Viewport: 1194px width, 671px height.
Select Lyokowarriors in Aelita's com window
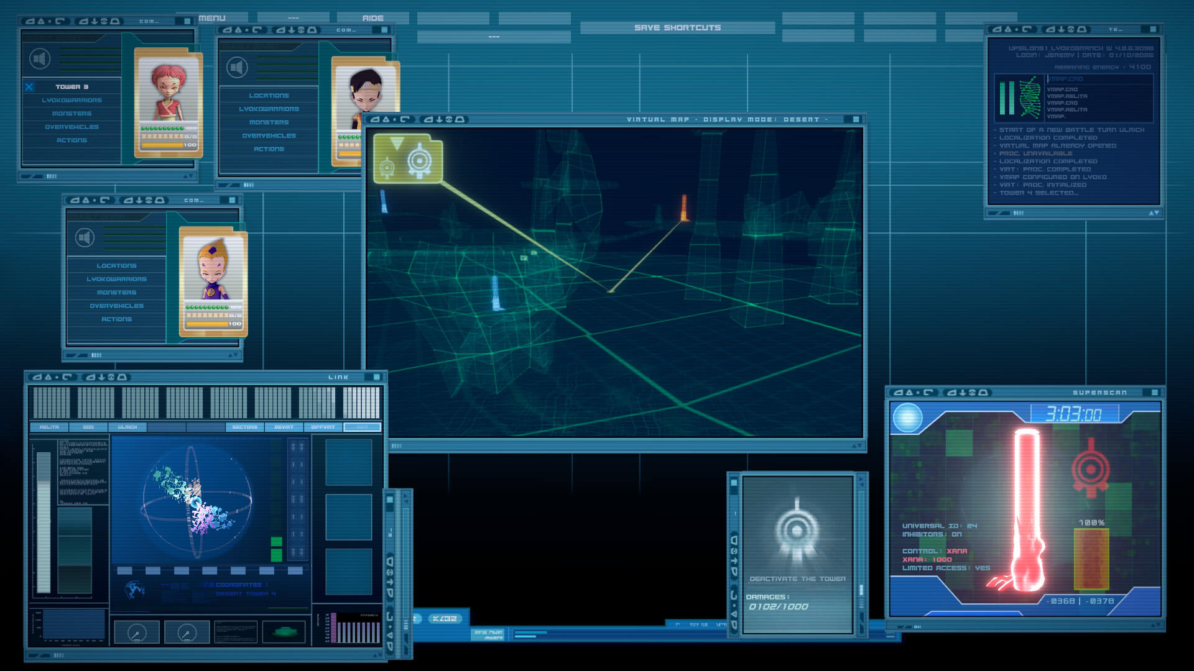click(x=72, y=100)
